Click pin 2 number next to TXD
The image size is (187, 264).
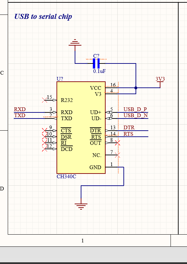[x=50, y=115]
